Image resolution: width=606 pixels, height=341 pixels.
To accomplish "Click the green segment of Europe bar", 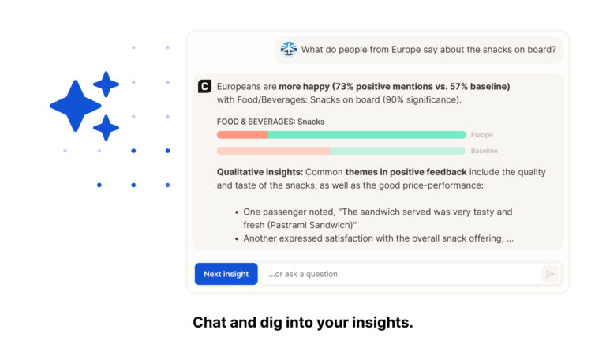I will coord(367,135).
